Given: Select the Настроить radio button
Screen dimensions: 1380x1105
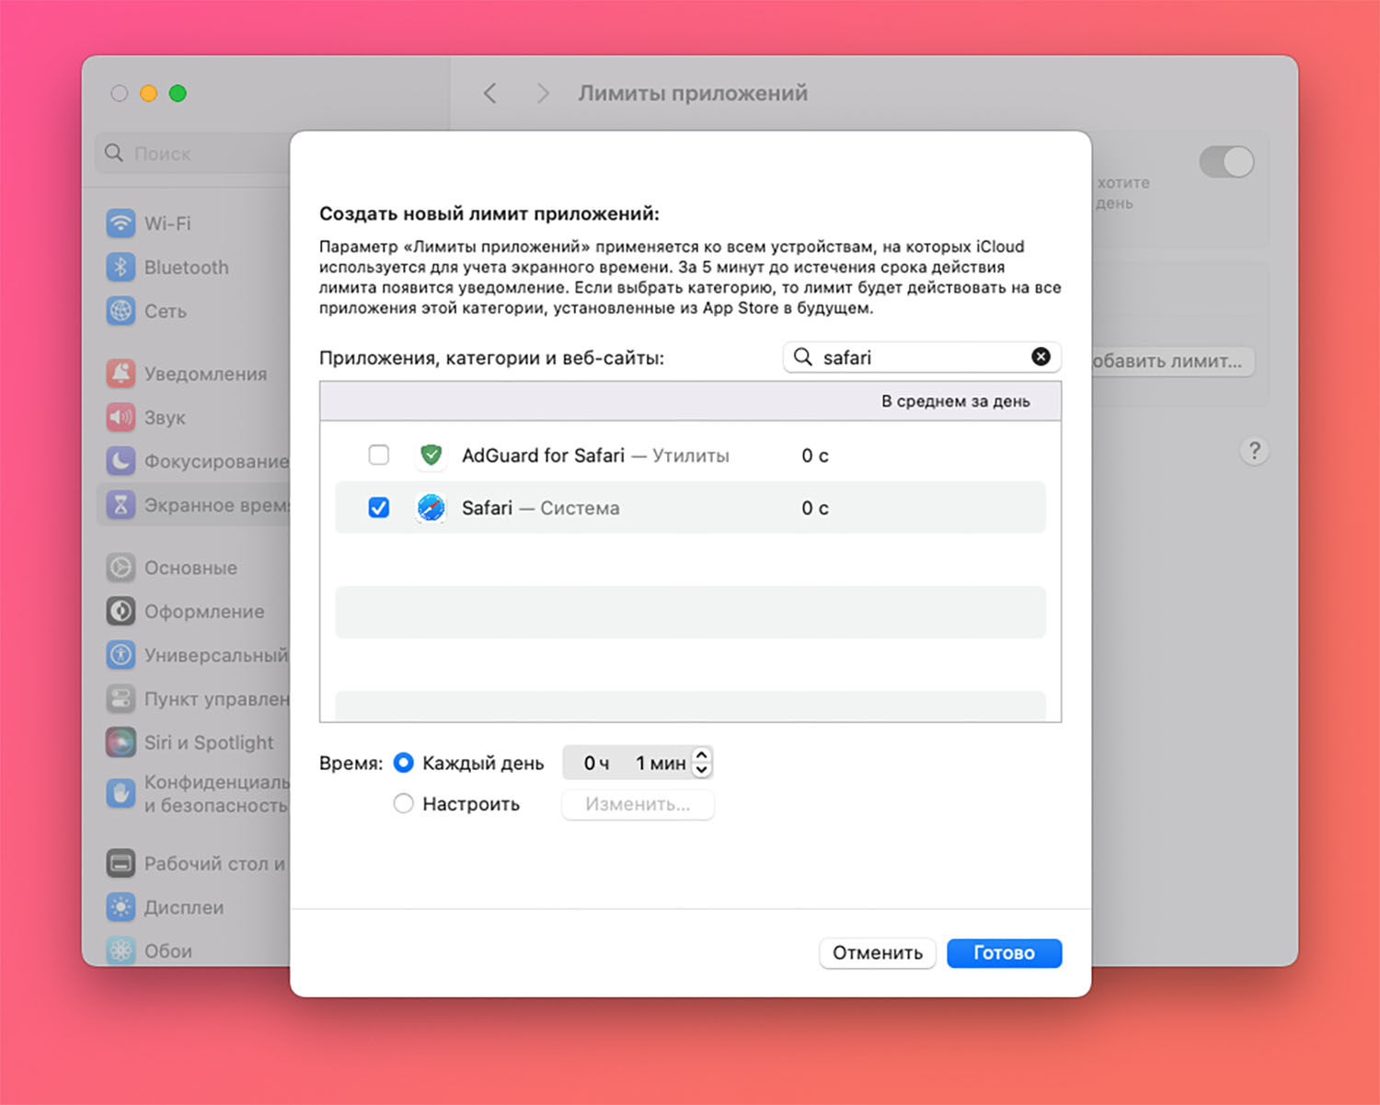Looking at the screenshot, I should pyautogui.click(x=403, y=803).
